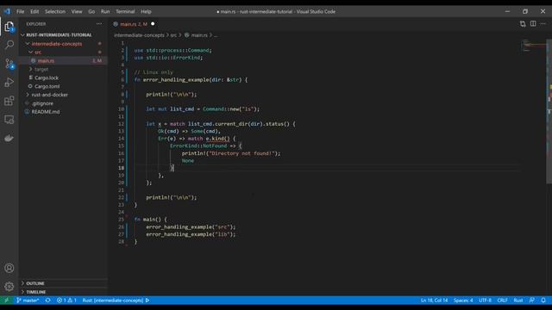552x310 pixels.
Task: Run Rust intermediate-concepts play button
Action: point(147,301)
